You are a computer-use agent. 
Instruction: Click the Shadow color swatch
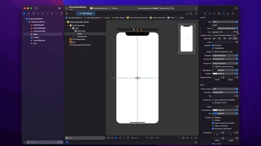coord(215,74)
